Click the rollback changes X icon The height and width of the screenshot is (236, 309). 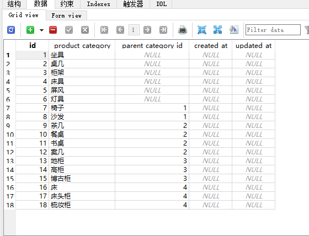click(x=85, y=30)
